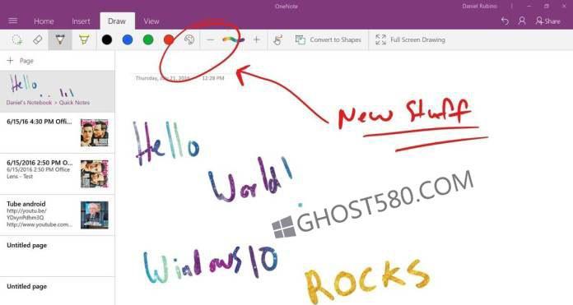This screenshot has height=305, width=573.
Task: Increase pen thickness with plus button
Action: [257, 39]
